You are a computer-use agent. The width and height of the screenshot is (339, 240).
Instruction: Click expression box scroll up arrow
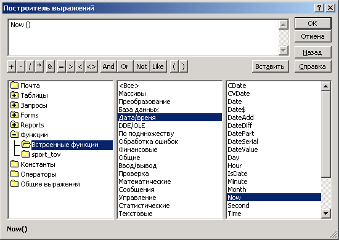(x=284, y=25)
